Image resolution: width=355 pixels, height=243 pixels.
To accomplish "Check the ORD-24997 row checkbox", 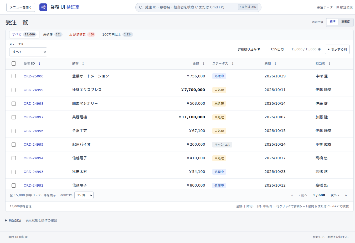I will [14, 117].
